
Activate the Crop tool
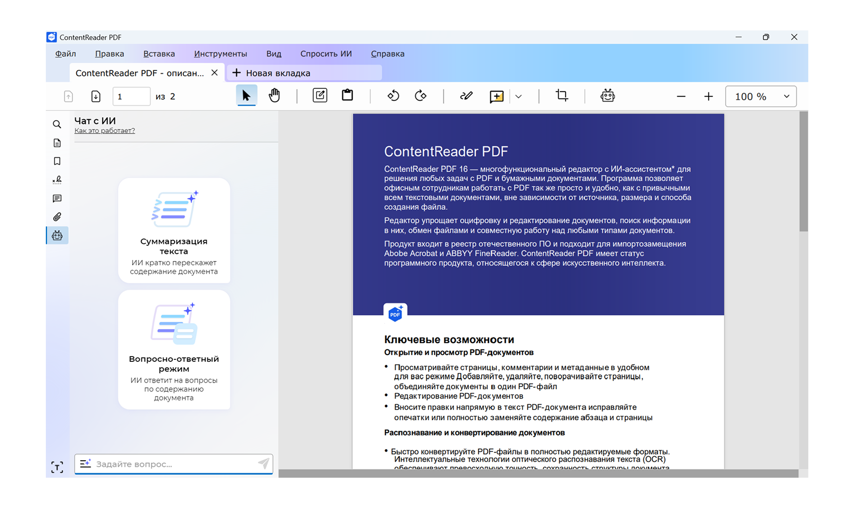(x=561, y=96)
